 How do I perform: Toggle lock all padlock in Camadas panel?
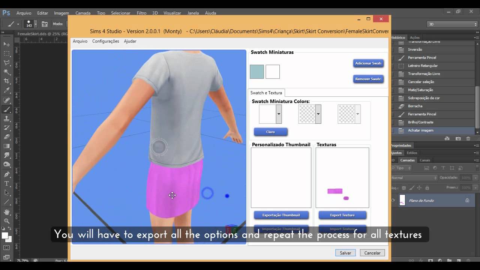pyautogui.click(x=427, y=187)
